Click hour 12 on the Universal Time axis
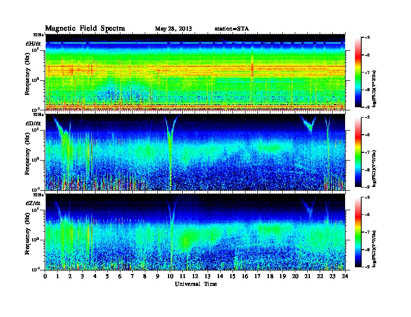 (x=195, y=277)
